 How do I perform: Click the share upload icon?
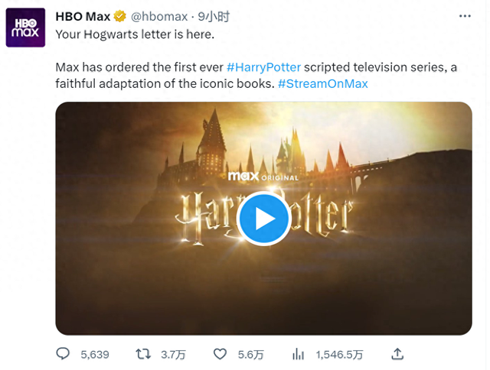point(397,354)
